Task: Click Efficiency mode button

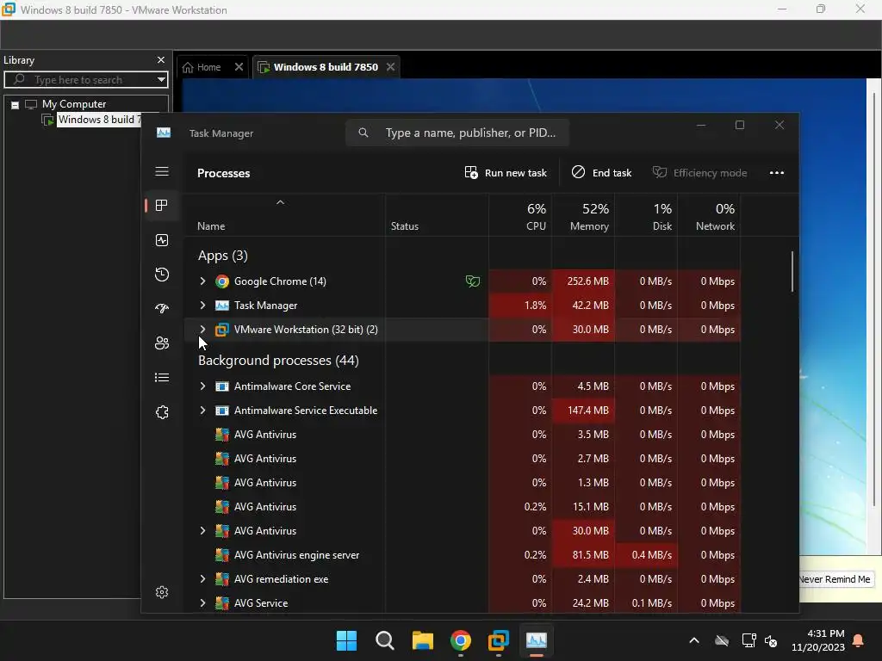Action: point(699,173)
